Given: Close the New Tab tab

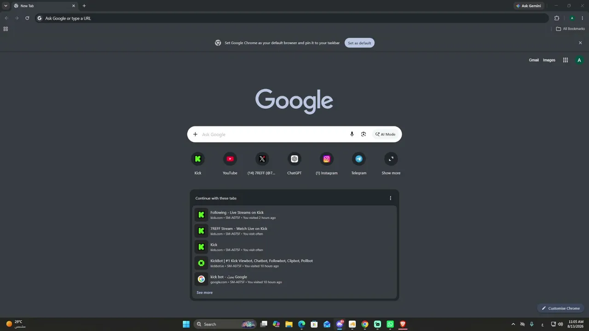Looking at the screenshot, I should [x=73, y=6].
